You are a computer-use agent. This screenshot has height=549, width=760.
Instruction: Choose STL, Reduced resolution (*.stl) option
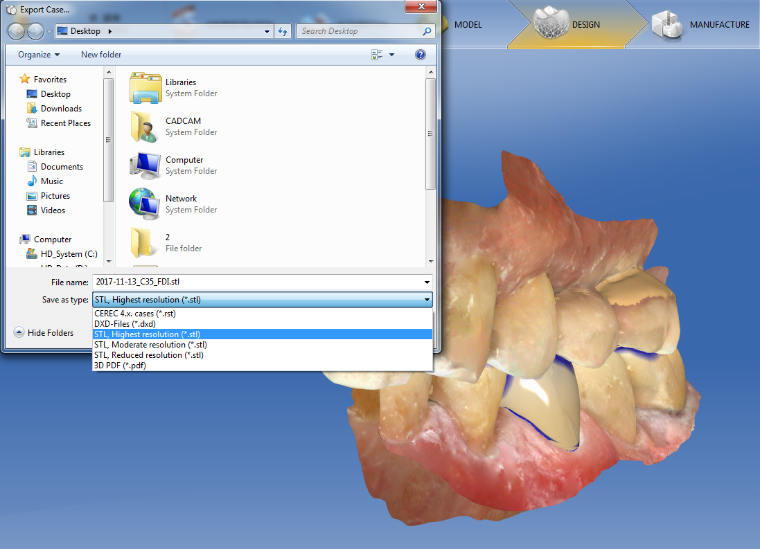[262, 354]
